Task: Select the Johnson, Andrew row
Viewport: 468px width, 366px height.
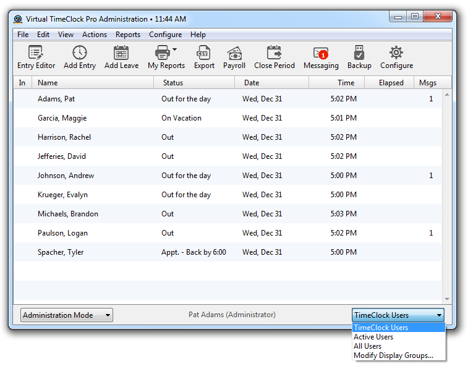Action: click(228, 175)
